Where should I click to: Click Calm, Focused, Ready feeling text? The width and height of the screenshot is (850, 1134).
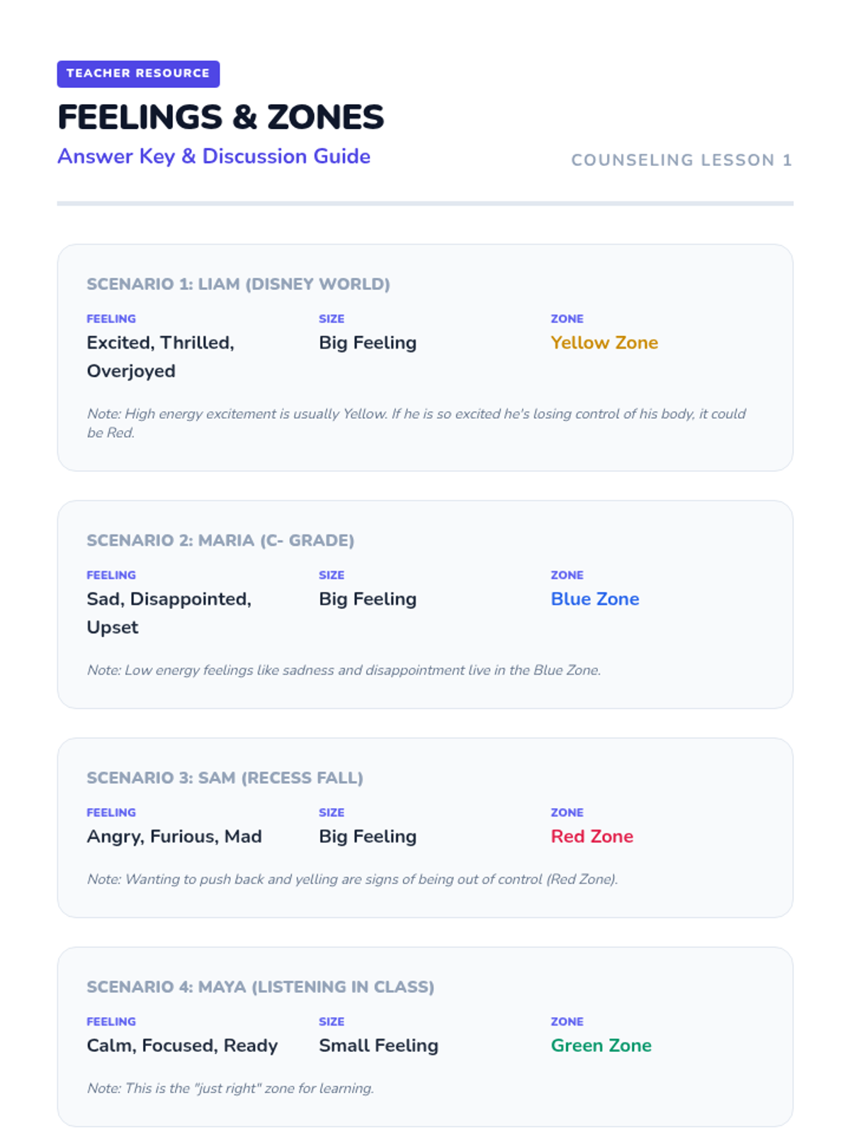182,1045
